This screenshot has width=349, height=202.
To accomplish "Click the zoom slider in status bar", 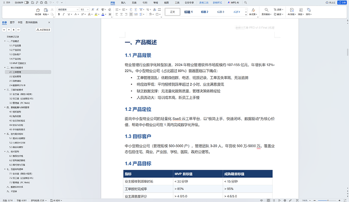I will [x=327, y=200].
